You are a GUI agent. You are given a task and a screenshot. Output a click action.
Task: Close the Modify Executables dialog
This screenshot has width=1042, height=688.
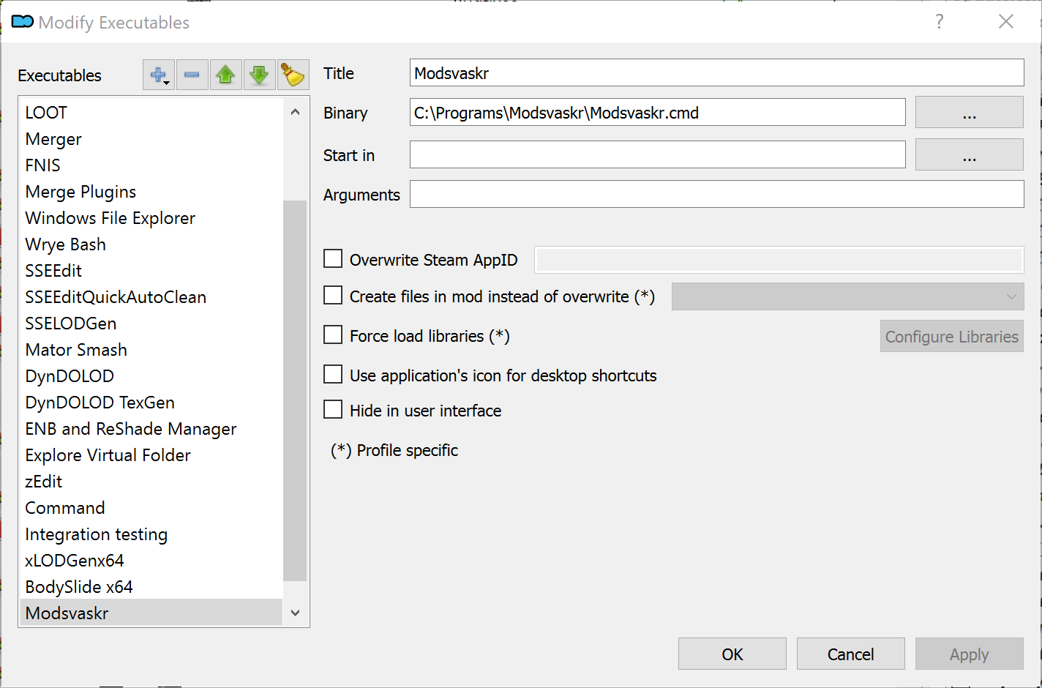click(x=1006, y=21)
